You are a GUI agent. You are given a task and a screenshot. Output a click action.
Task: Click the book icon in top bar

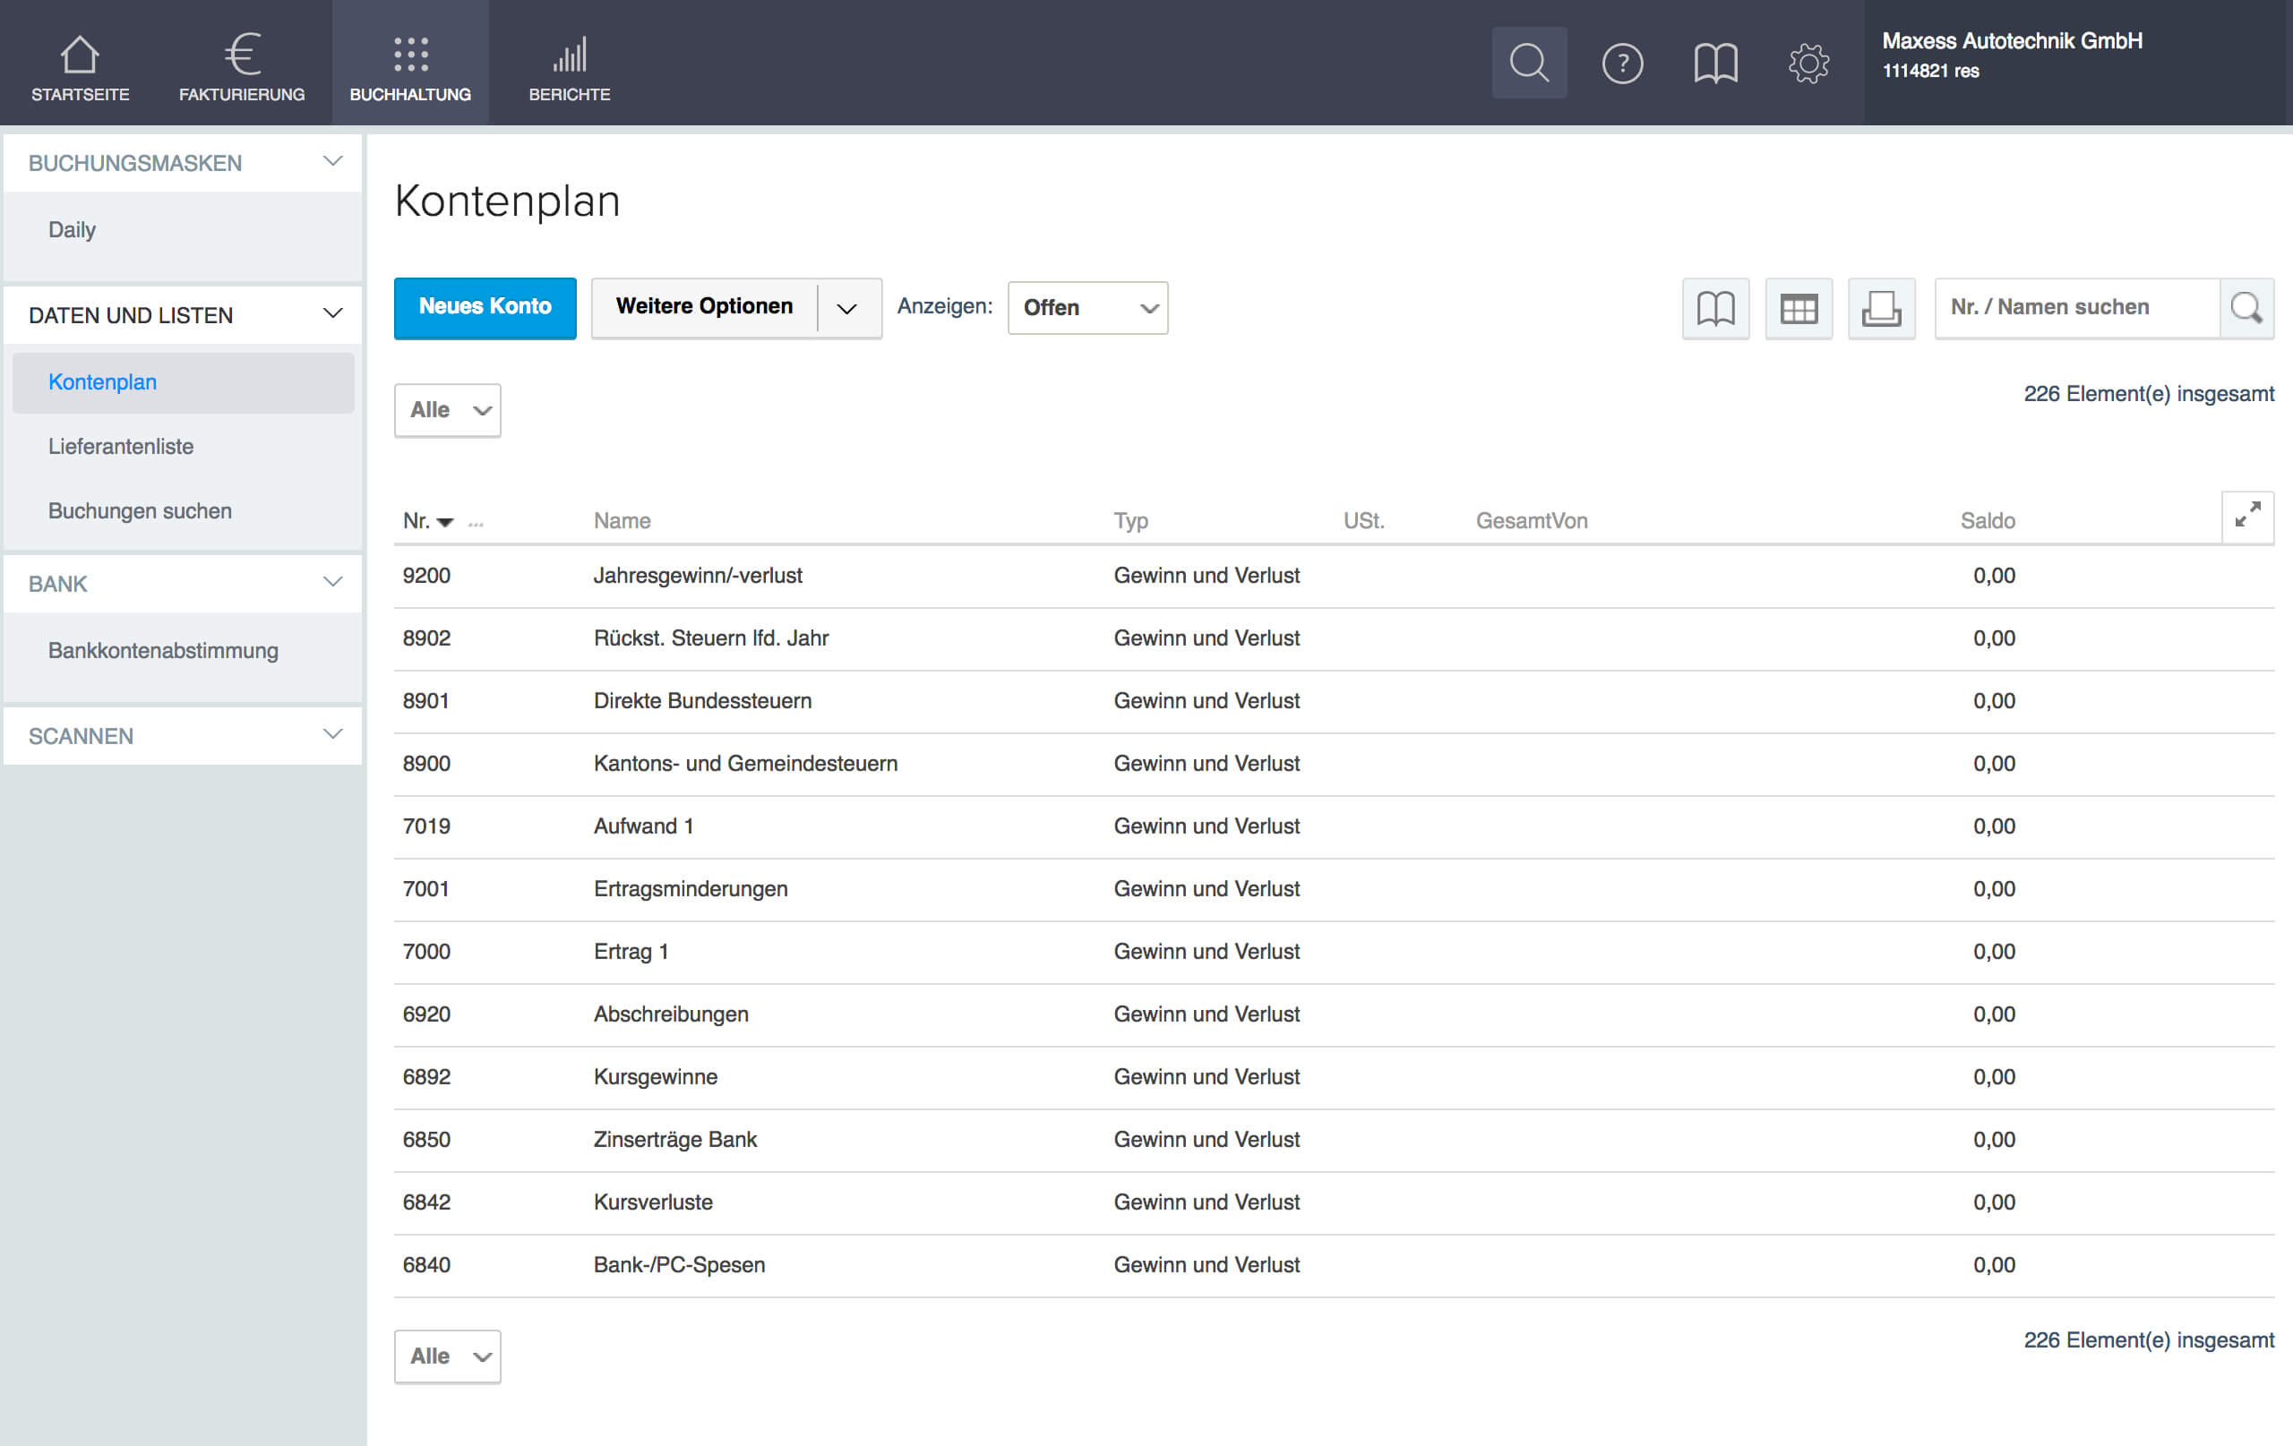[1715, 64]
